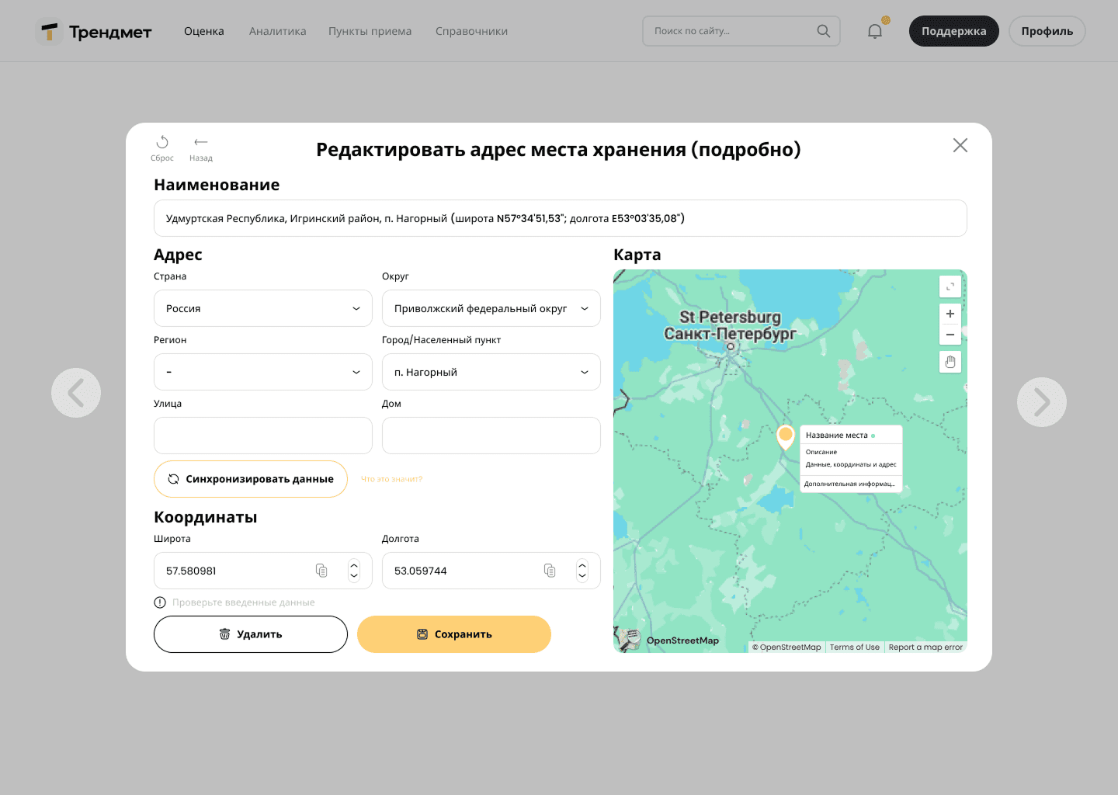This screenshot has height=795, width=1118.
Task: Open the Report a map error link
Action: click(925, 647)
